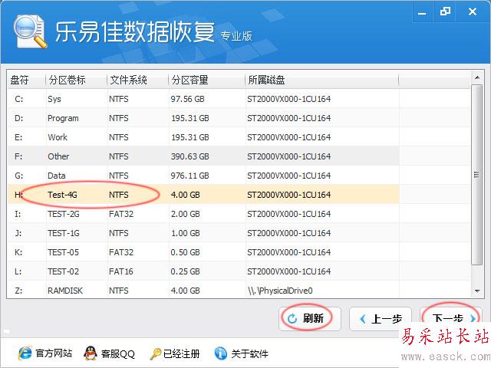Click the blue info about-software icon
Screen dimensions: 491x368
tap(221, 353)
